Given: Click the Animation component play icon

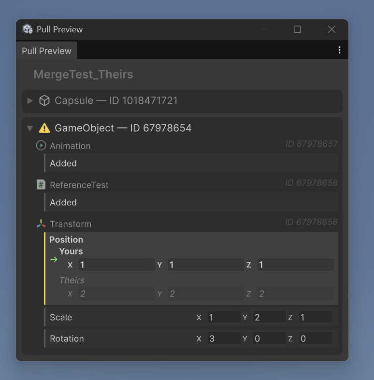Looking at the screenshot, I should click(41, 145).
